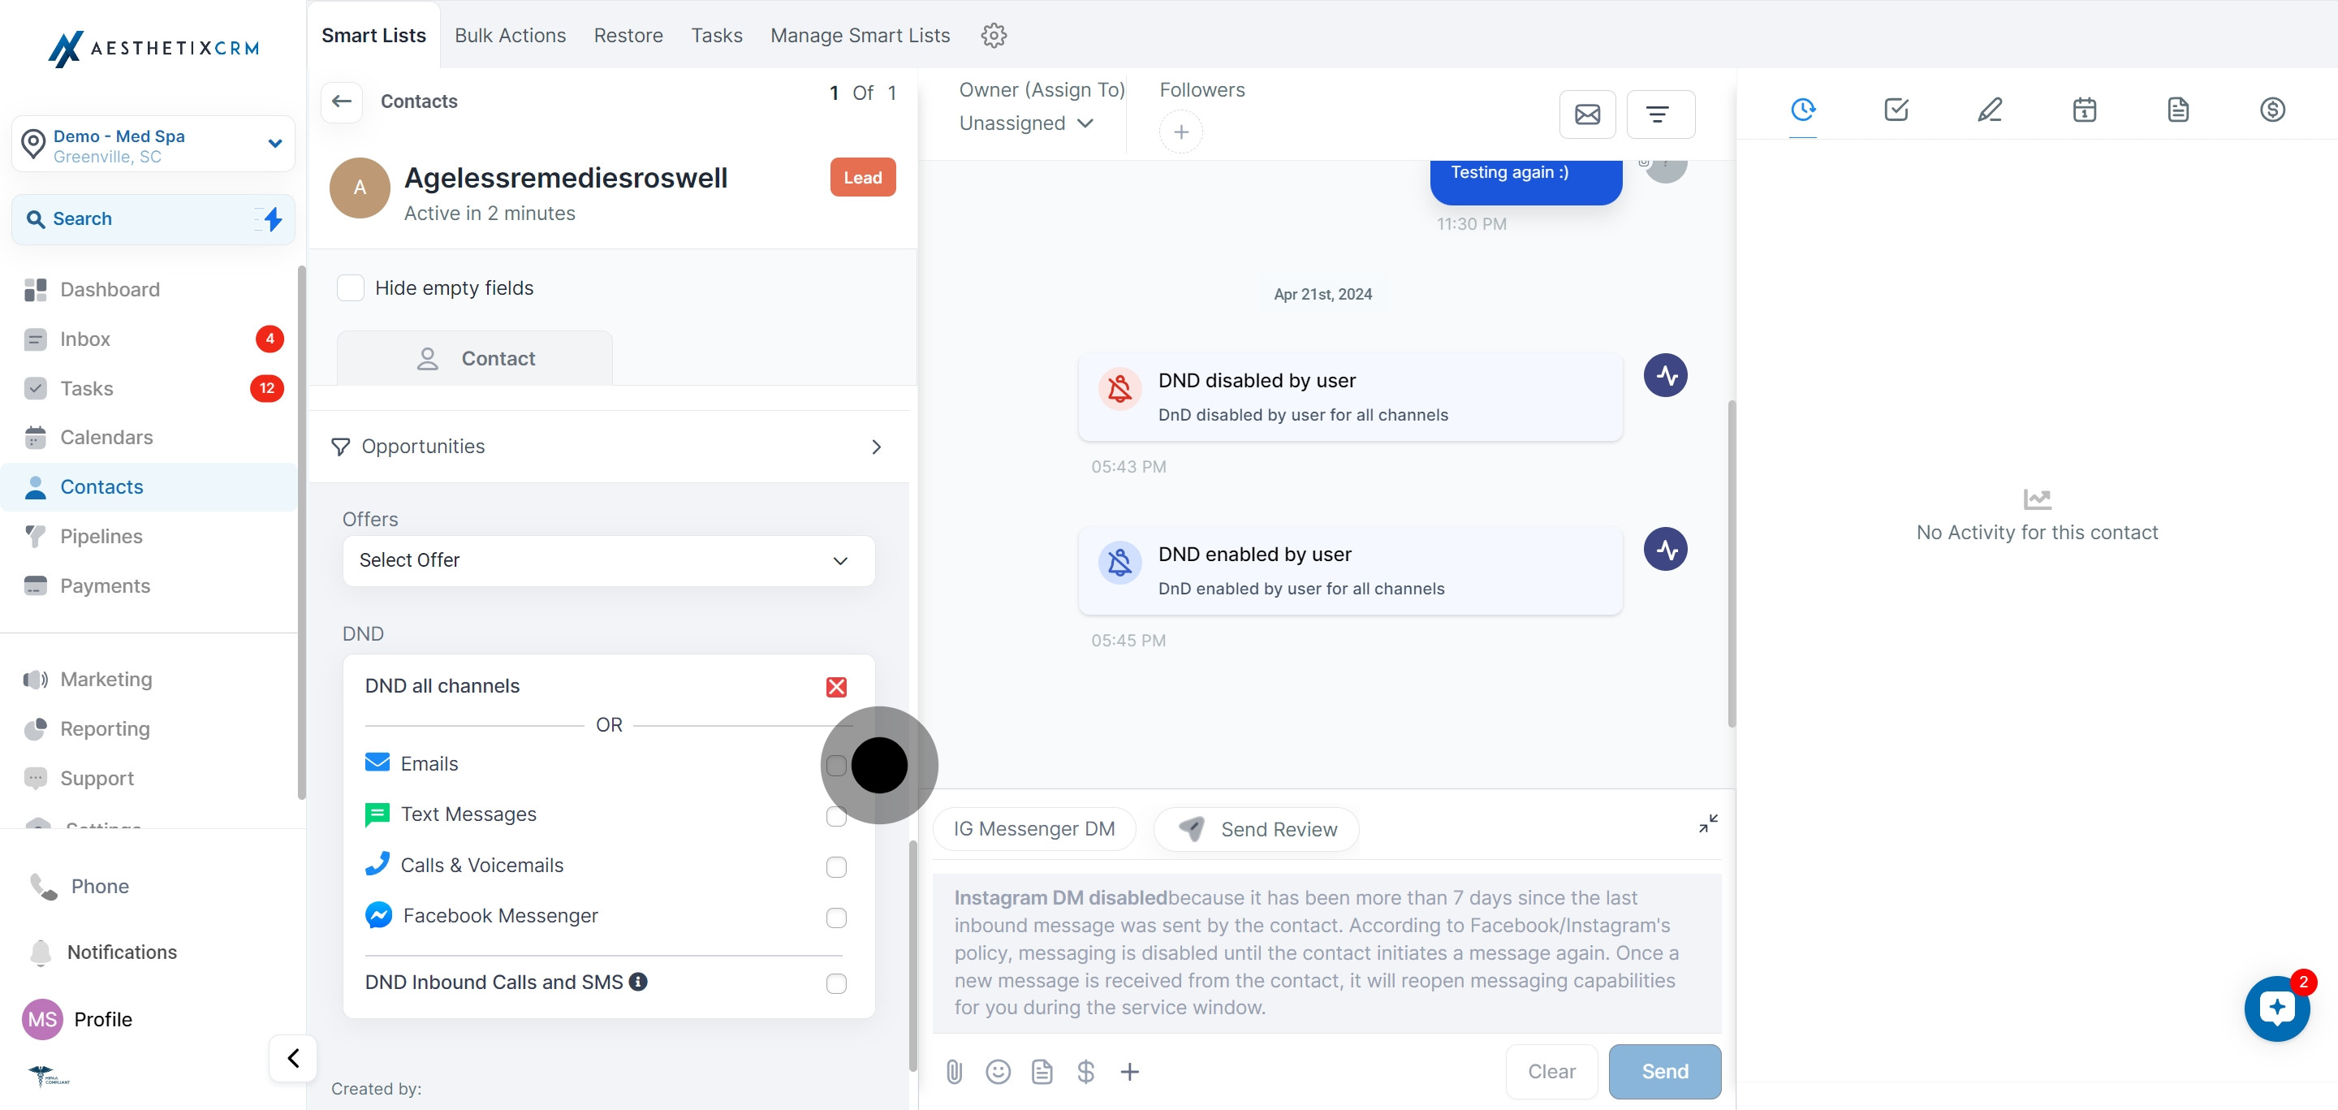Click the attachment paperclip icon
Viewport: 2338px width, 1110px height.
click(x=953, y=1072)
